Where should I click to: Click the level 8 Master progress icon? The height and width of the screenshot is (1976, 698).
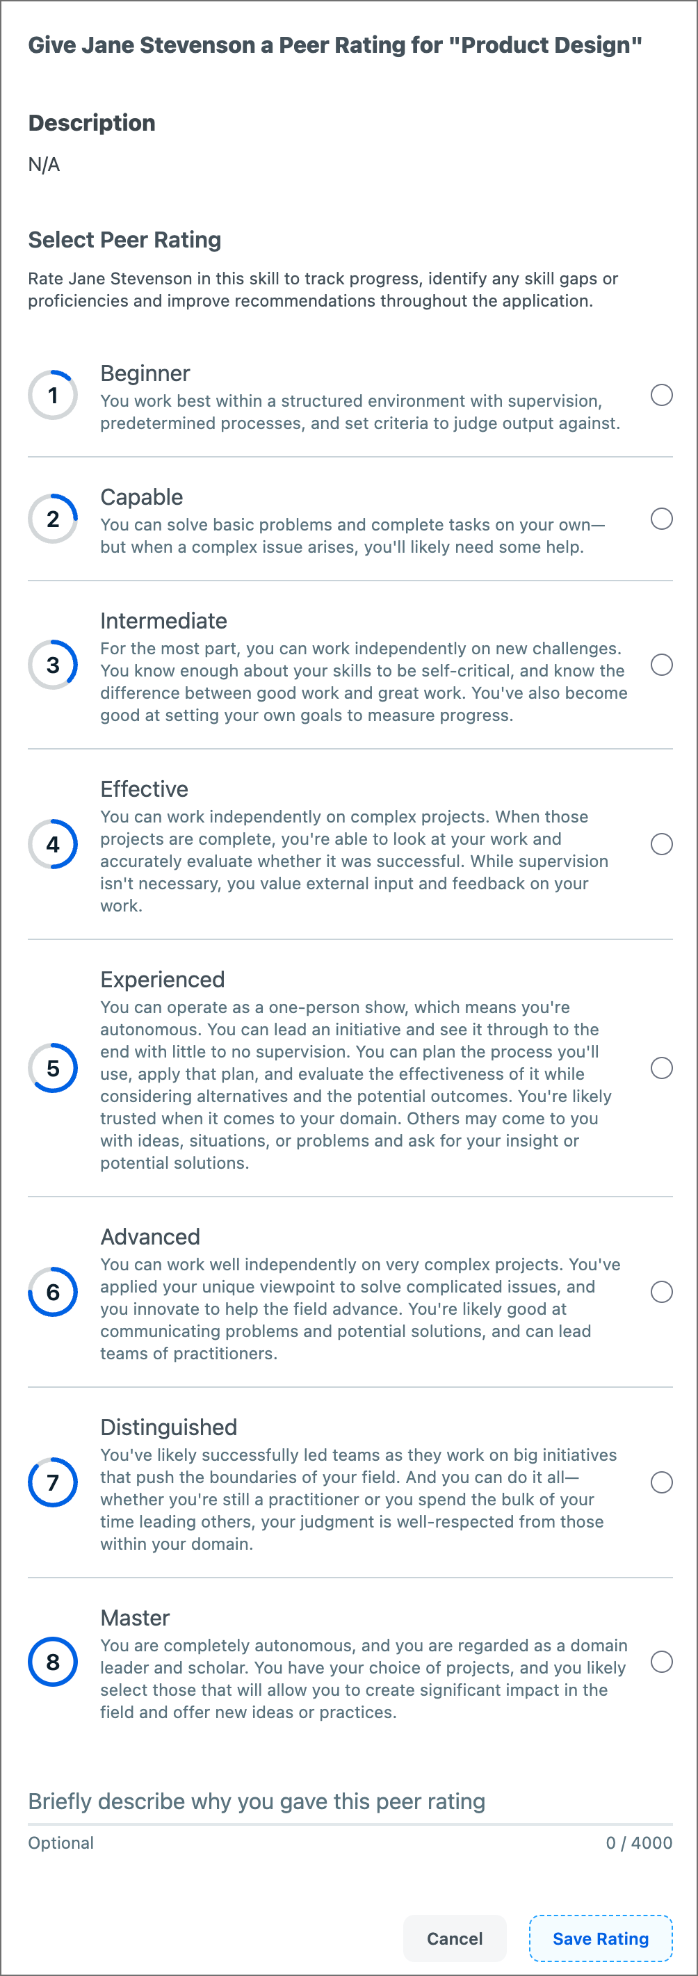point(53,1662)
